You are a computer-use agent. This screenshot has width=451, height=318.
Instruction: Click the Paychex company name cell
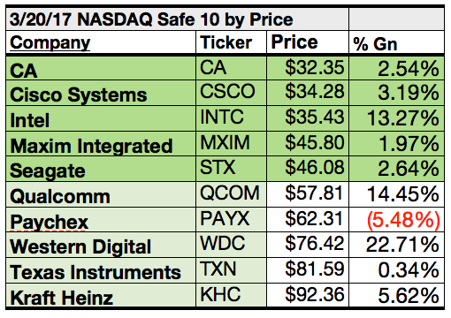[x=101, y=219]
